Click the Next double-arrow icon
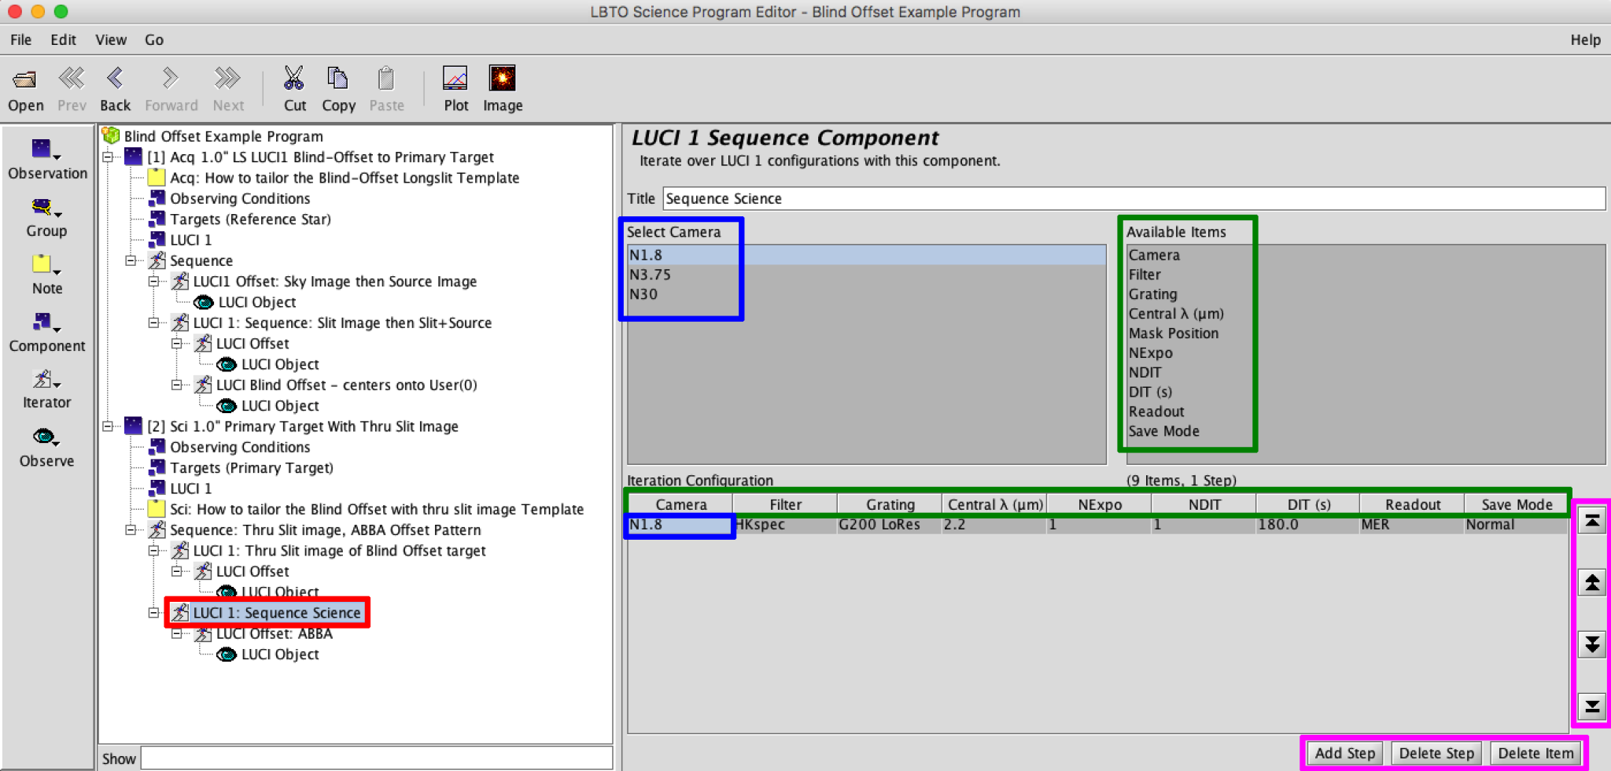 (x=228, y=79)
